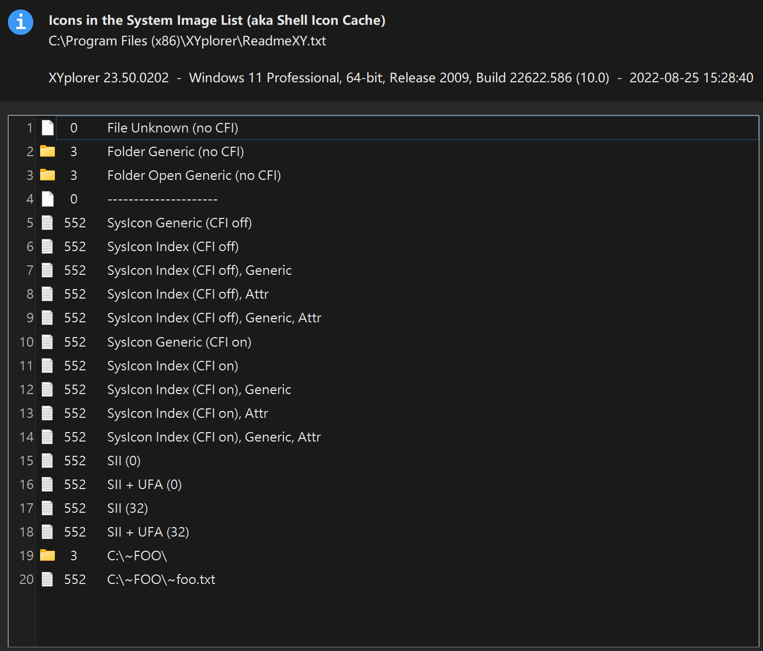The width and height of the screenshot is (763, 651).
Task: Select SysIcon Index (CFI on), Generic, Attr
Action: pyautogui.click(x=214, y=437)
